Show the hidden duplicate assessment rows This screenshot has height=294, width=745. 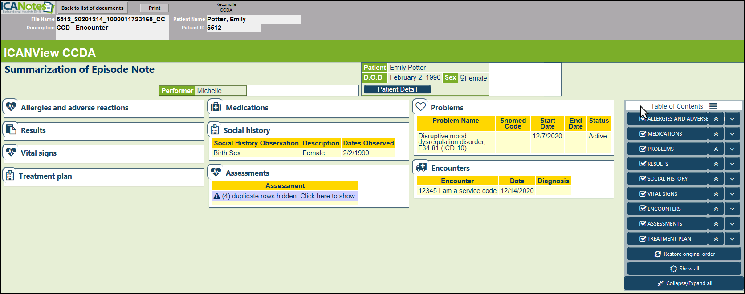[x=285, y=196]
